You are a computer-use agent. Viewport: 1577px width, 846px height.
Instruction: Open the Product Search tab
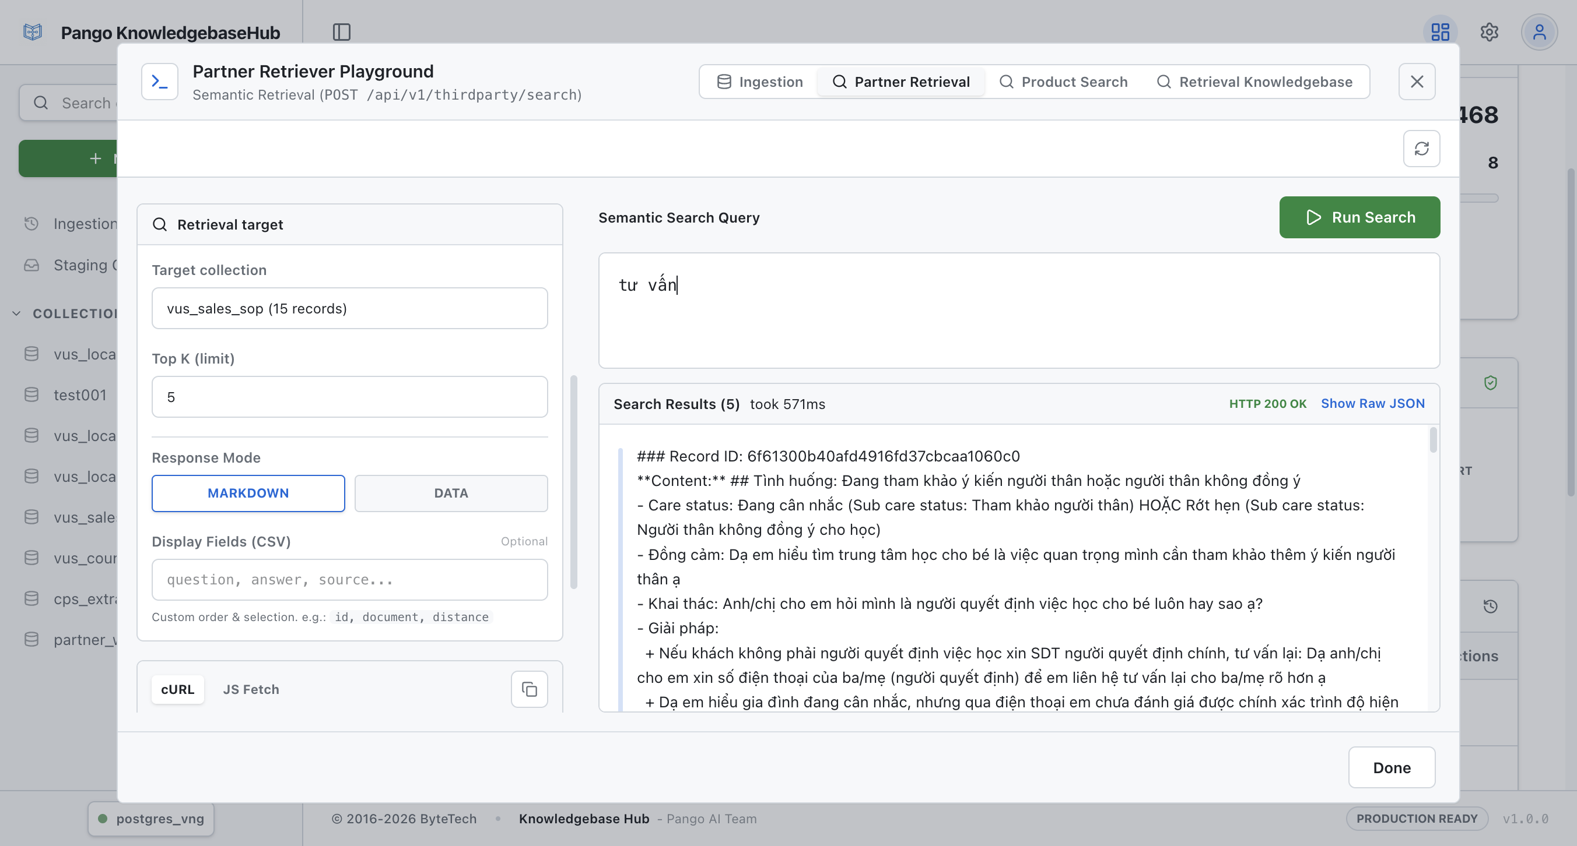tap(1063, 82)
